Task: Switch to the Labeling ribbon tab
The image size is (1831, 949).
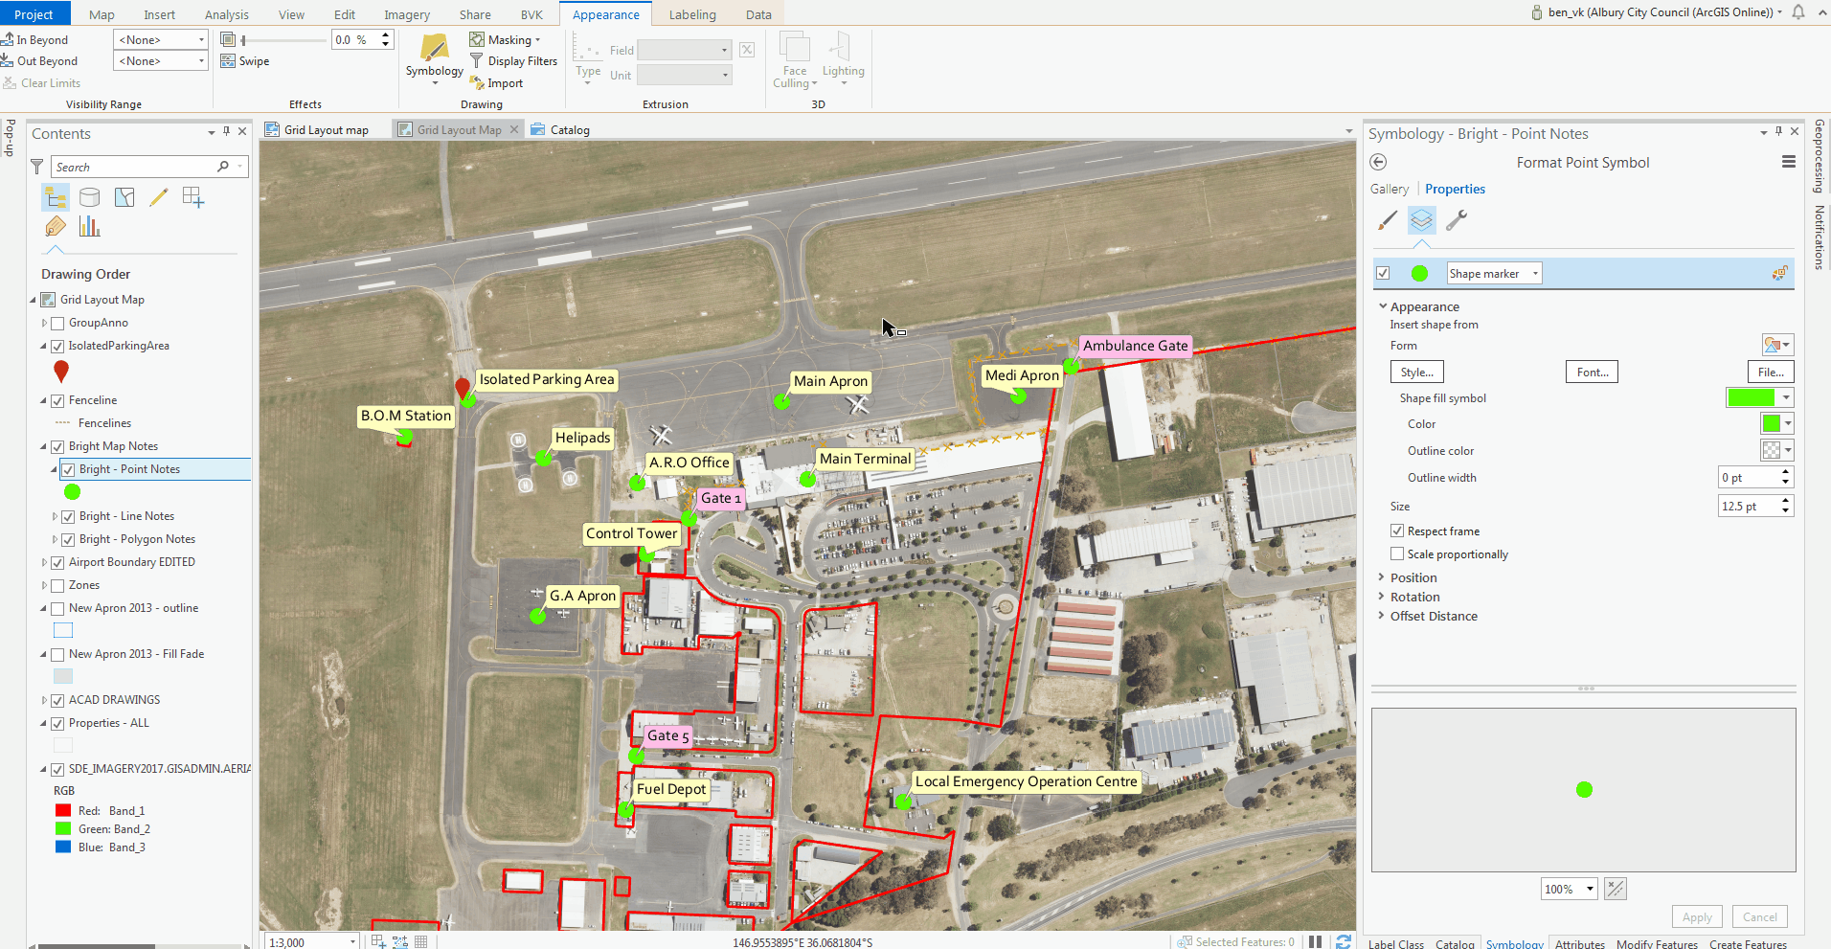Action: coord(692,14)
